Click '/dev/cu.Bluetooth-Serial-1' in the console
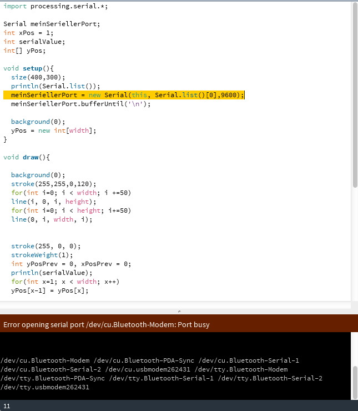Image resolution: width=358 pixels, height=411 pixels. tap(249, 360)
